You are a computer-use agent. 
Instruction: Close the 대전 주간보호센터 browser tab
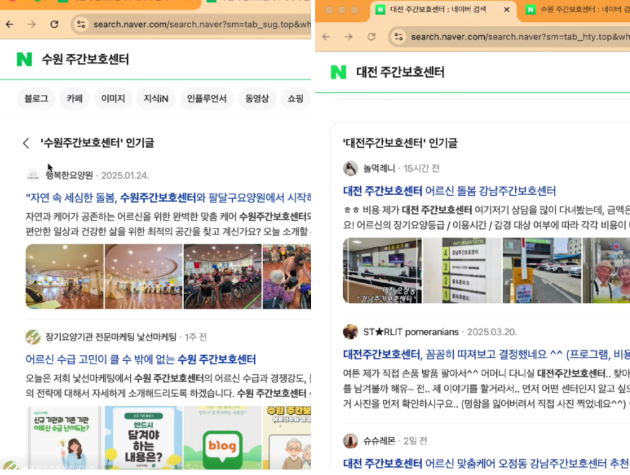point(507,9)
